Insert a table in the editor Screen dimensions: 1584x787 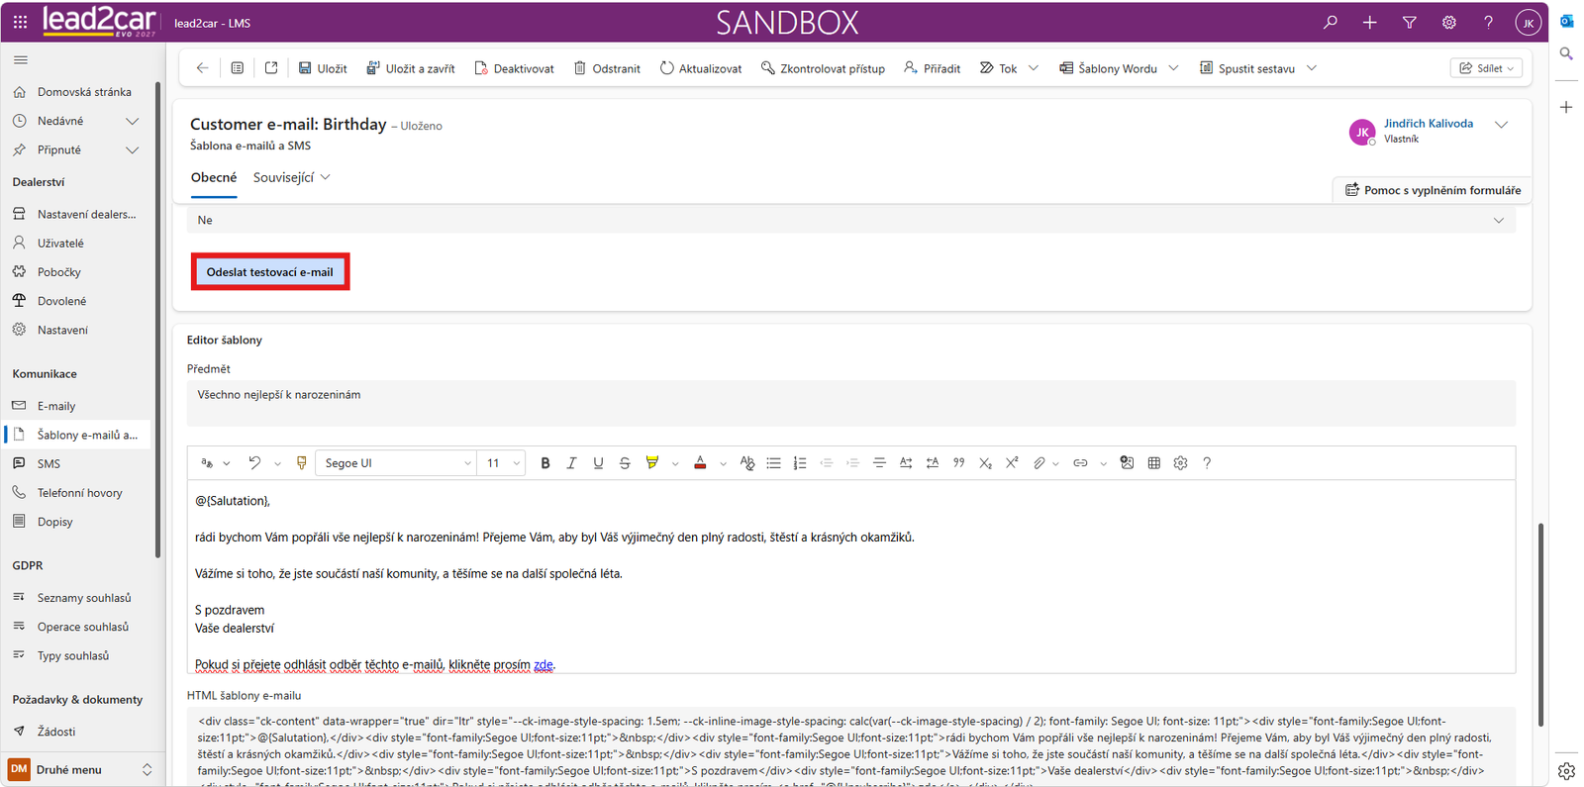(1153, 463)
